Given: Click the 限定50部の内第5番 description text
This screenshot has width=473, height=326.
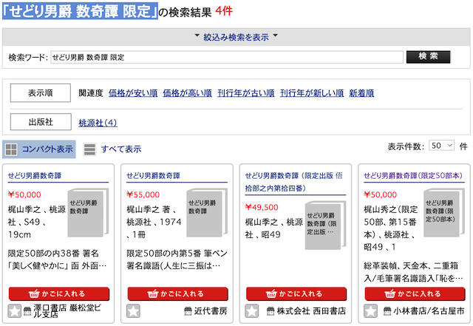Looking at the screenshot, I should (x=177, y=259).
